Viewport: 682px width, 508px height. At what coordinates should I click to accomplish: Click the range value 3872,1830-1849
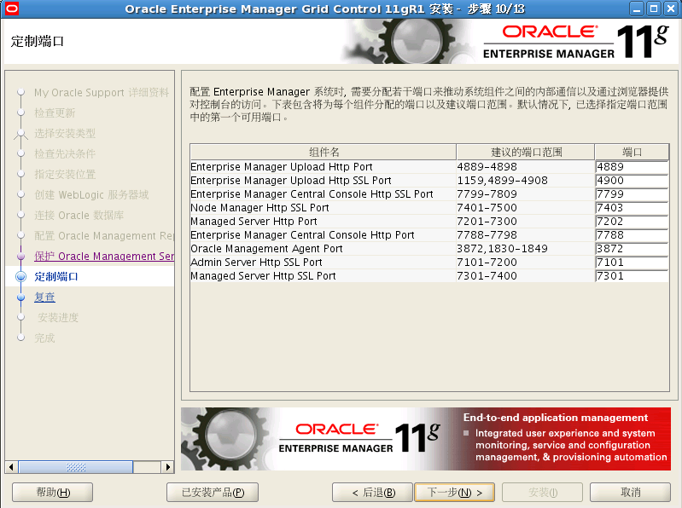[x=503, y=249]
